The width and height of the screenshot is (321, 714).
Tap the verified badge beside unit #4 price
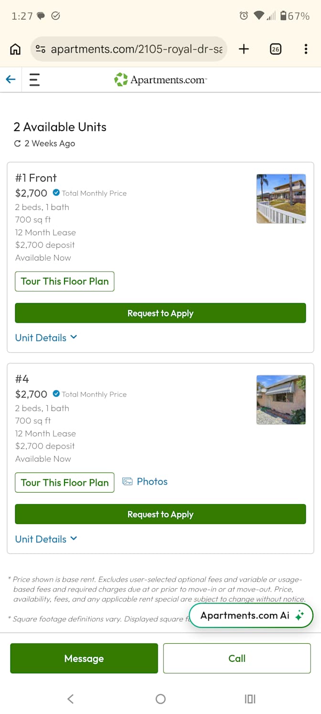pyautogui.click(x=56, y=394)
